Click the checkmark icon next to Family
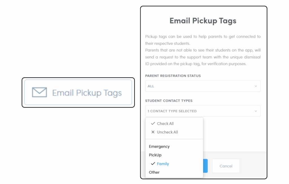Screen dimensions: 289x184 [x=153, y=164]
